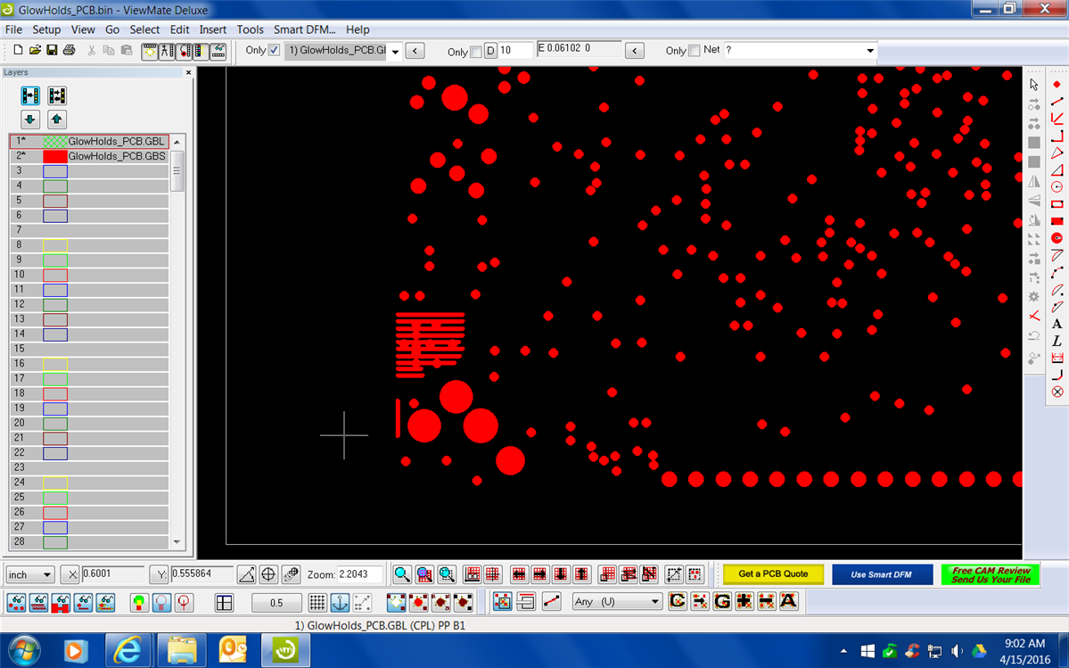The width and height of the screenshot is (1069, 668).
Task: Select the add text 'A' tool
Action: [x=1057, y=324]
